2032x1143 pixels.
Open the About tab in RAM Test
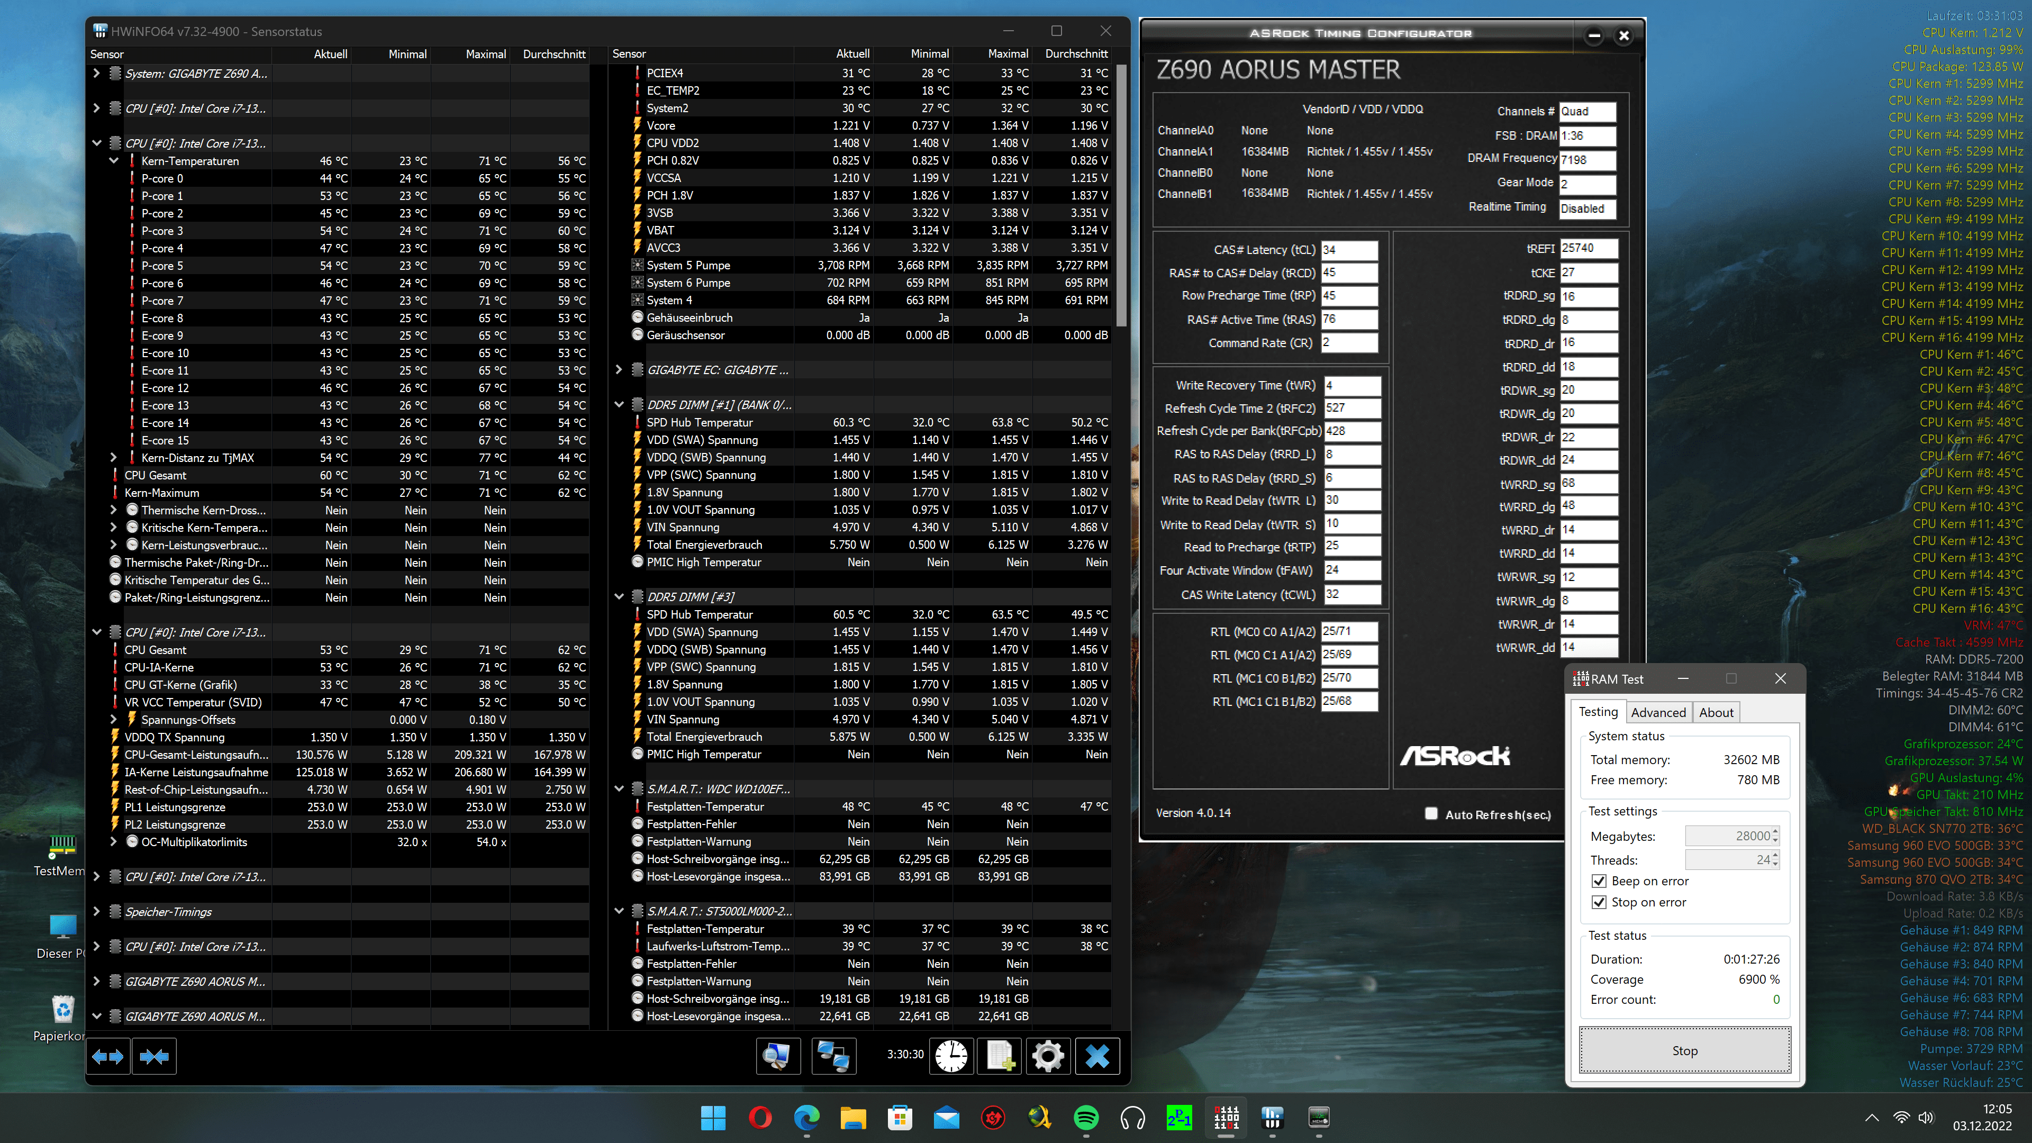pos(1716,712)
